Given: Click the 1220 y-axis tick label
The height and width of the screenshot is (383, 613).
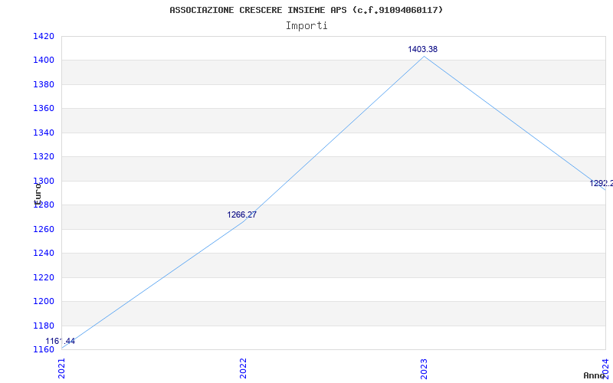Looking at the screenshot, I should (x=44, y=277).
